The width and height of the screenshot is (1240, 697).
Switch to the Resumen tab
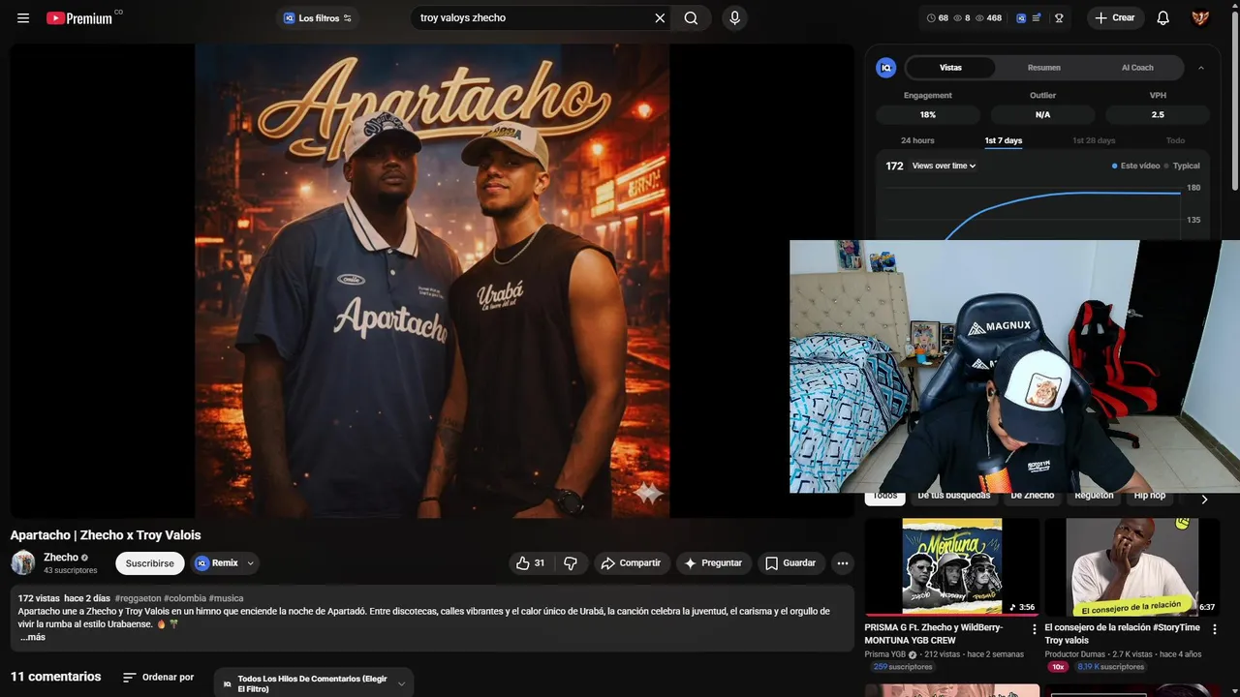pyautogui.click(x=1043, y=68)
